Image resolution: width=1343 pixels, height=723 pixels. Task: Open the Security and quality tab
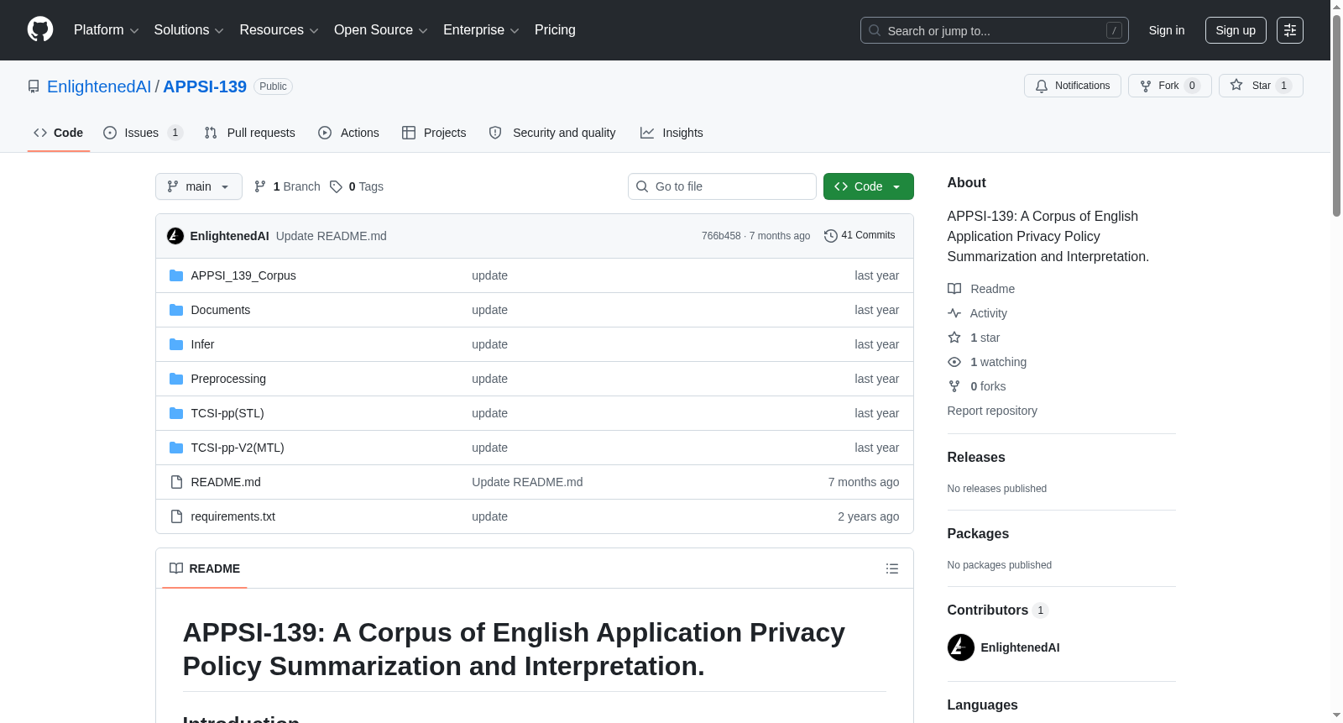pyautogui.click(x=552, y=133)
